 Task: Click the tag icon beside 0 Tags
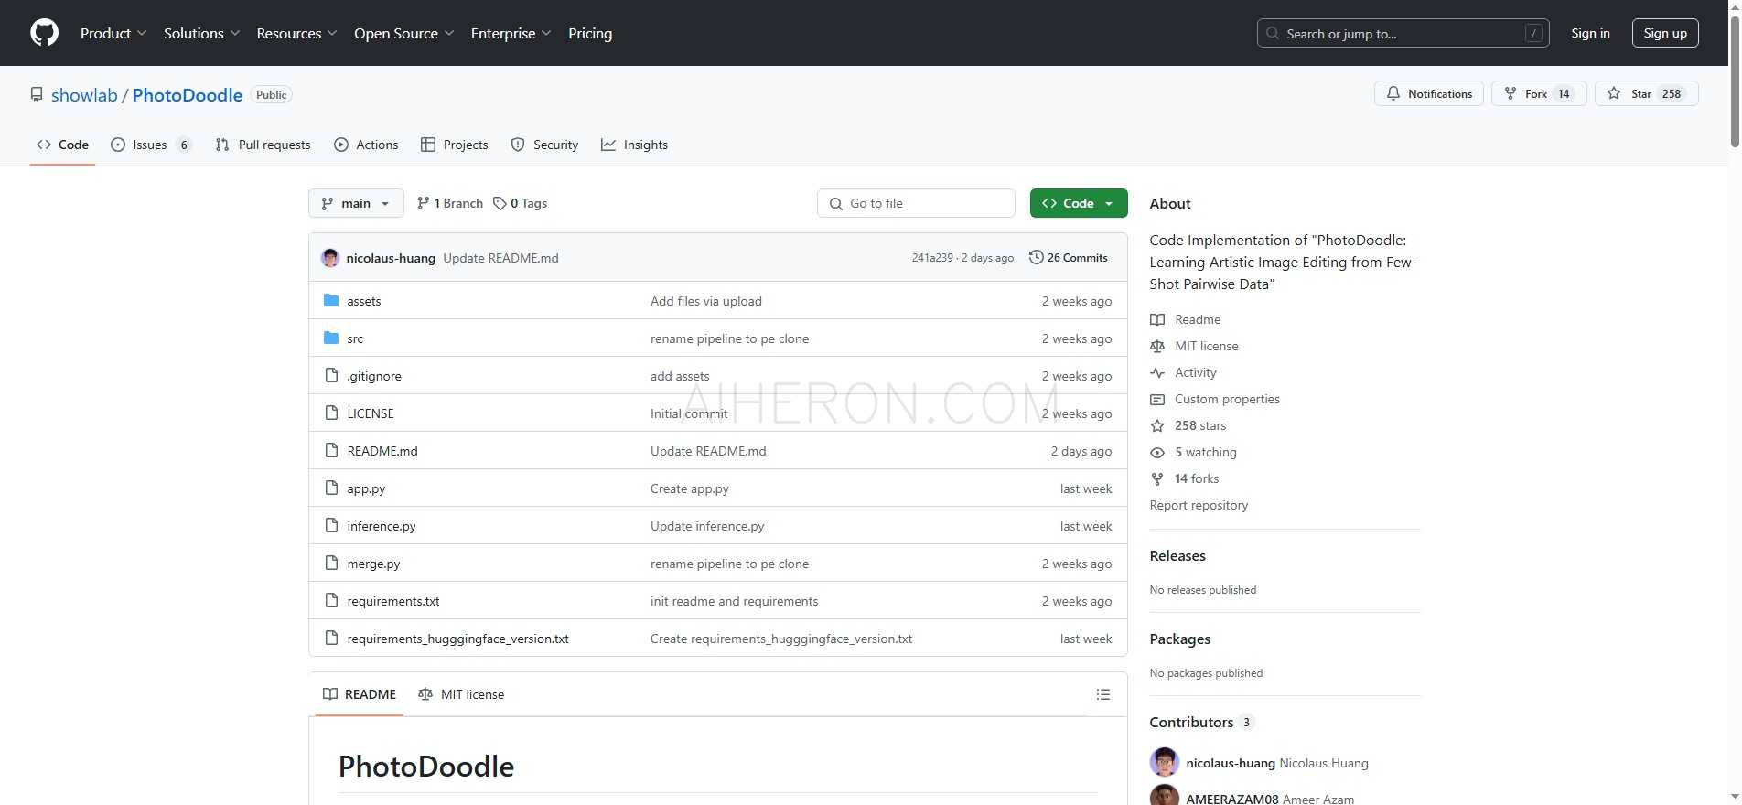tap(500, 203)
